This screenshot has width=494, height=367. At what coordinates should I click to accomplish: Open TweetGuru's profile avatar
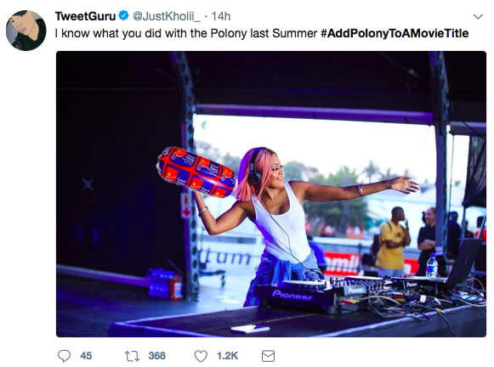coord(26,31)
